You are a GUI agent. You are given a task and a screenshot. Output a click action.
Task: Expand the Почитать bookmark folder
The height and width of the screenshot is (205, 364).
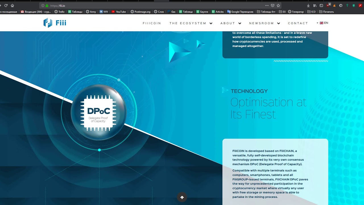pyautogui.click(x=326, y=12)
